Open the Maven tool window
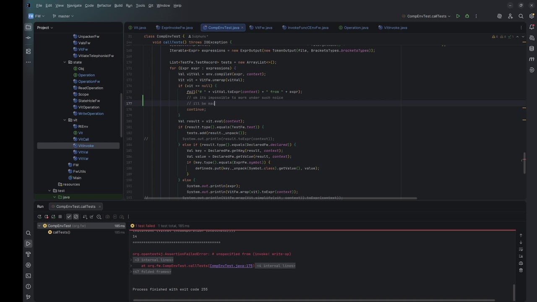 point(532,59)
